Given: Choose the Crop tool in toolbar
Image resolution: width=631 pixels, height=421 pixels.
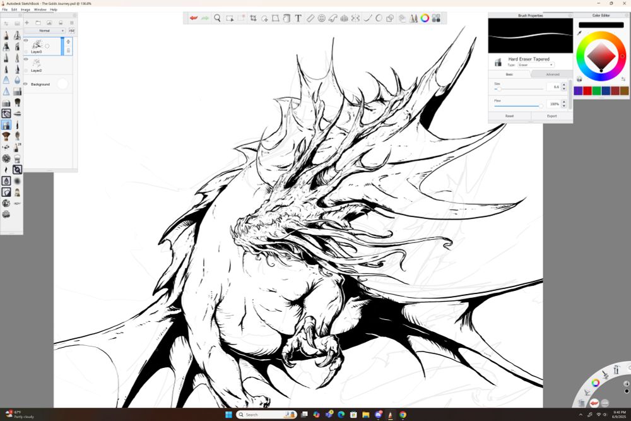Looking at the screenshot, I should coord(253,18).
